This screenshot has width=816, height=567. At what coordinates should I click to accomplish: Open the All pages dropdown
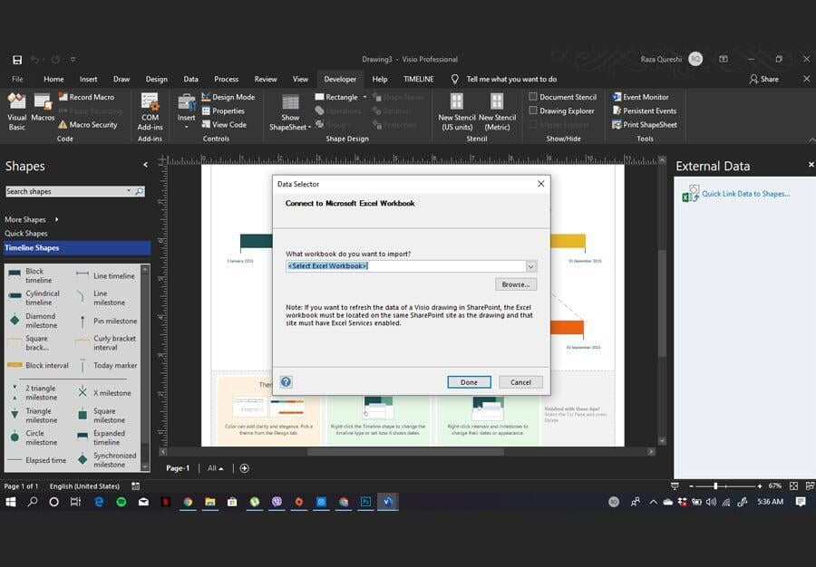click(x=216, y=468)
